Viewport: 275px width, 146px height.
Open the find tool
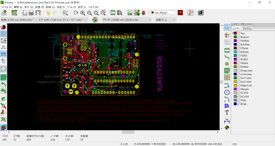tap(65, 13)
